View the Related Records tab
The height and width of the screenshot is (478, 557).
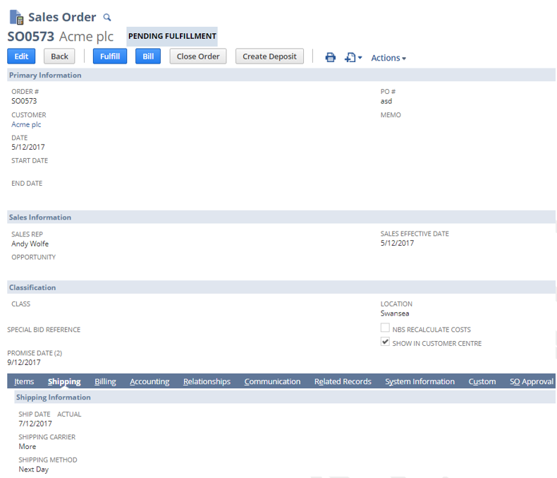(343, 381)
